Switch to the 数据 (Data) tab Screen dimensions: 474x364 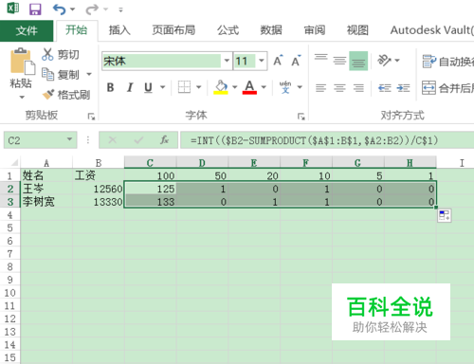[271, 30]
